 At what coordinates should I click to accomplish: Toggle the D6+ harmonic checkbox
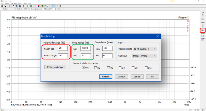tap(146, 68)
